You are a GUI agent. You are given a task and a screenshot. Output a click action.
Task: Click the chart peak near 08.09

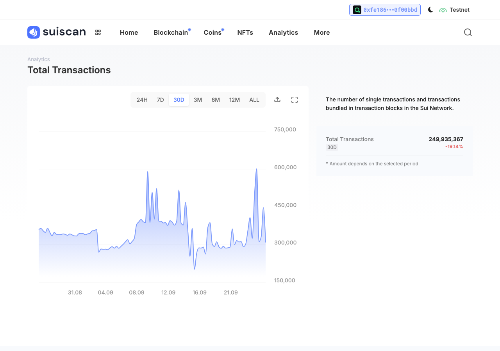[148, 171]
